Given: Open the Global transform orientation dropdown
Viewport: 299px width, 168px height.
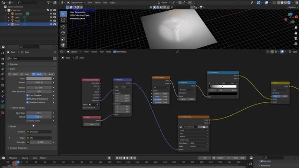Looking at the screenshot, I should (164, 3).
